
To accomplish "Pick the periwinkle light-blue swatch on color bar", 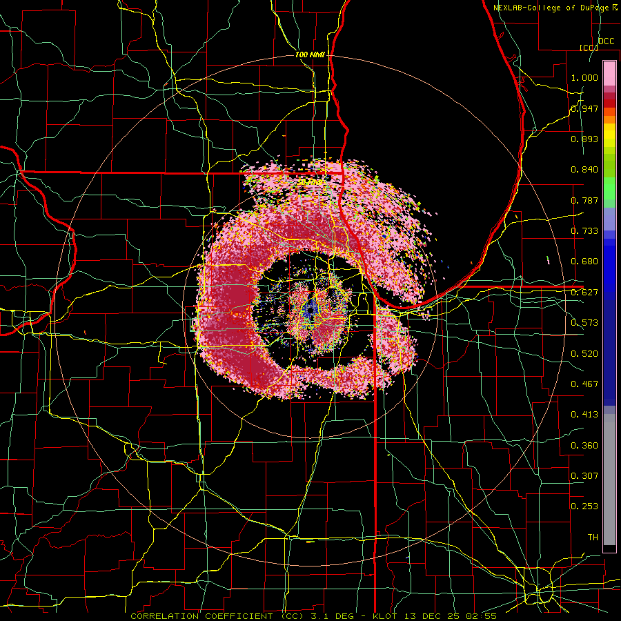I will click(609, 219).
